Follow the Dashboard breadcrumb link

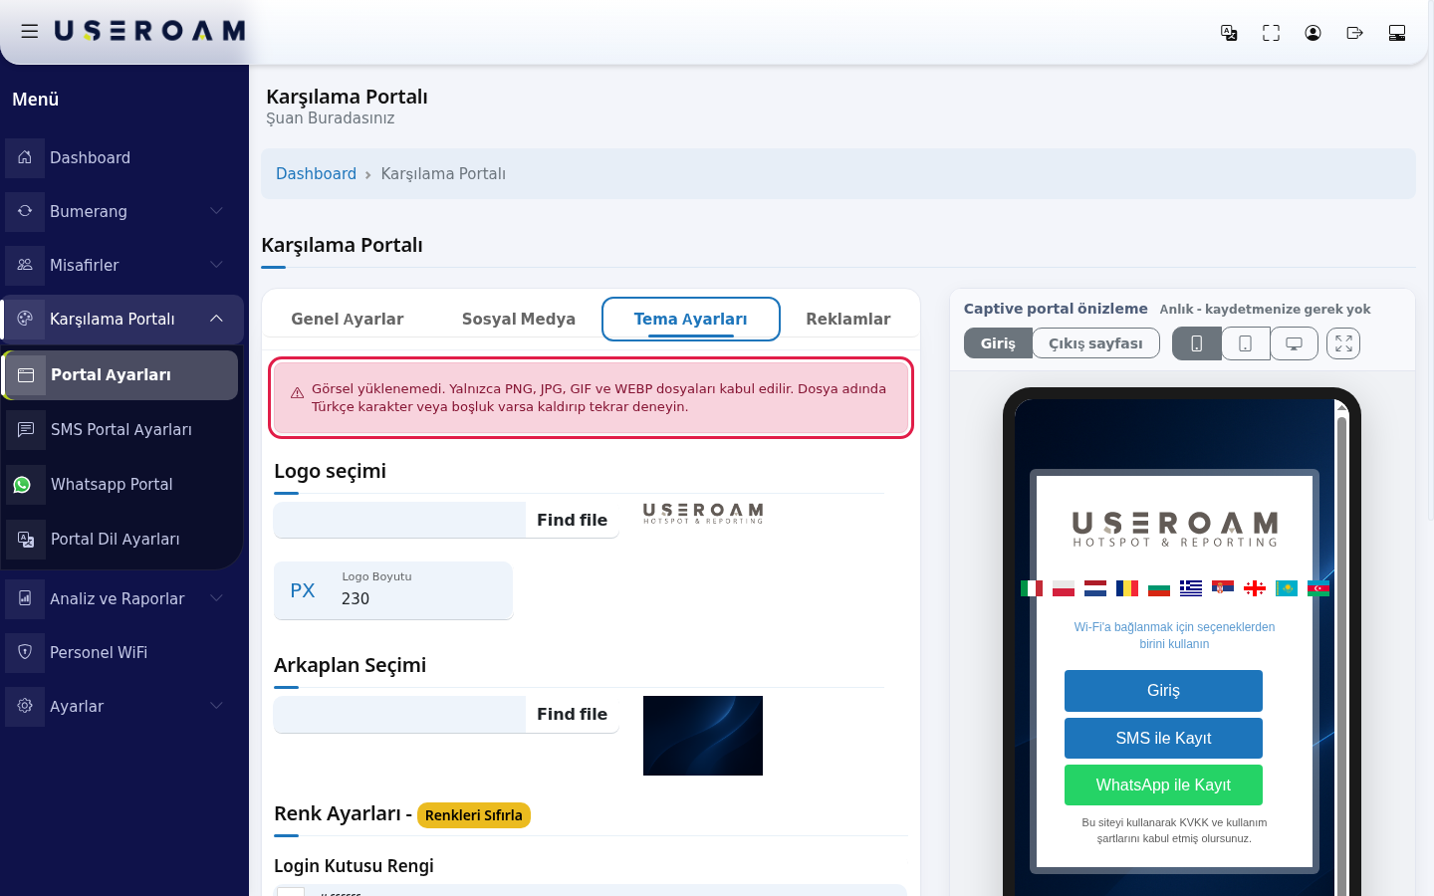[x=316, y=174]
